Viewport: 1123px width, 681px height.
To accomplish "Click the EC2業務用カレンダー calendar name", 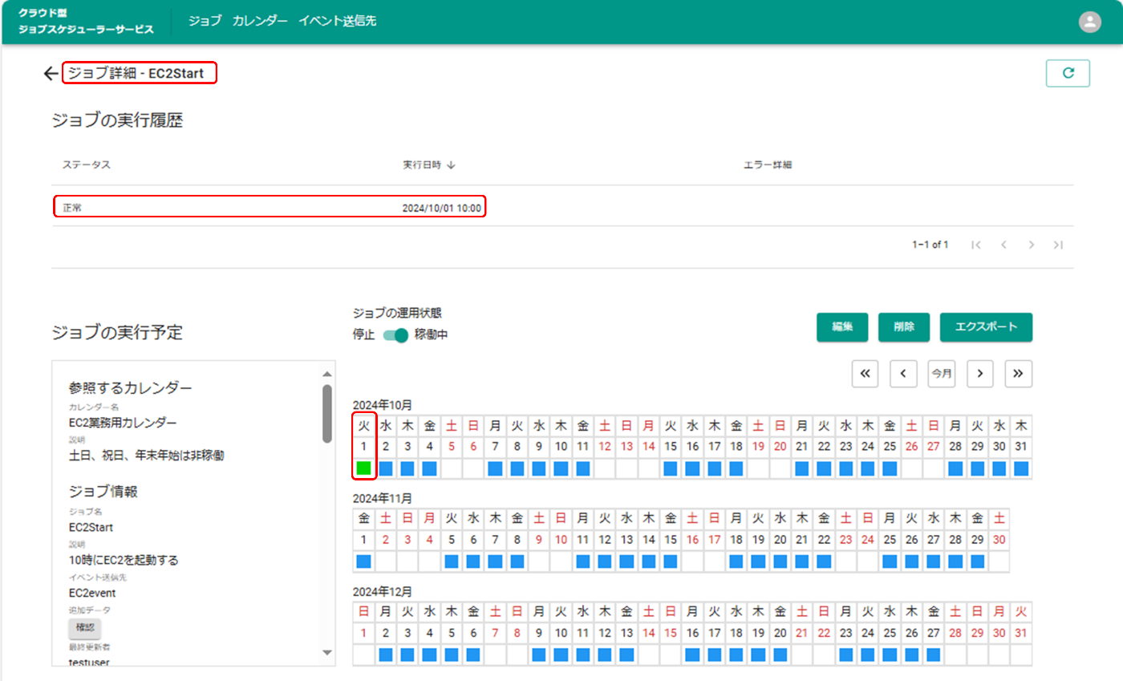I will (x=123, y=423).
